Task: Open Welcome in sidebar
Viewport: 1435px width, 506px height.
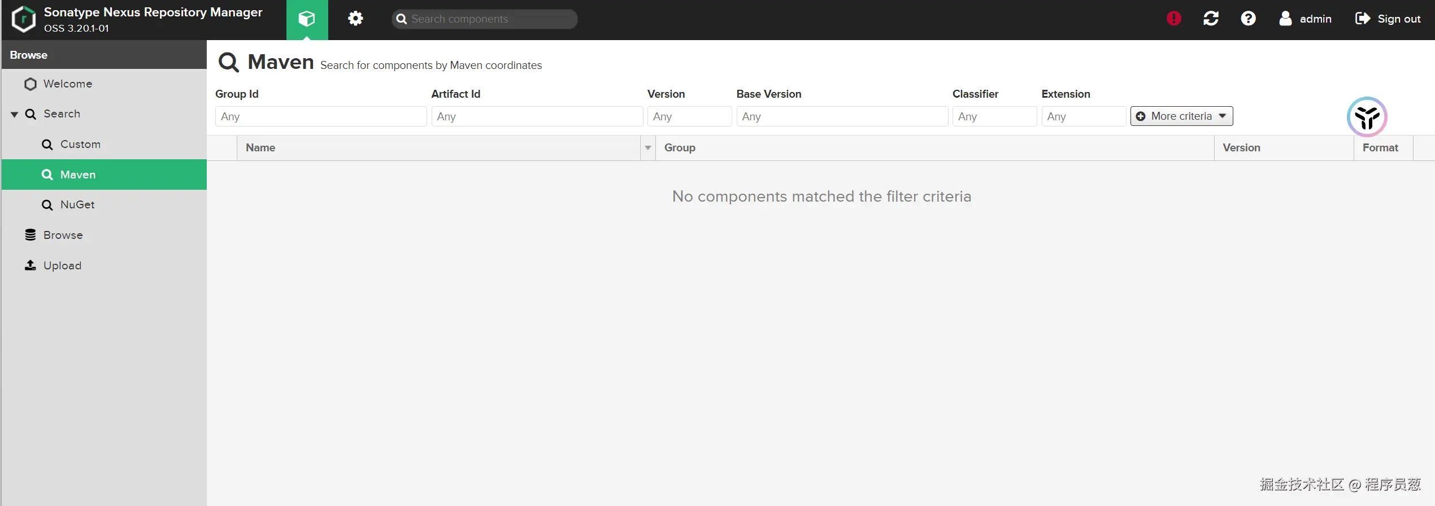Action: (104, 84)
